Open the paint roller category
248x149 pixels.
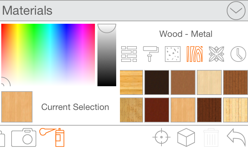[151, 54]
